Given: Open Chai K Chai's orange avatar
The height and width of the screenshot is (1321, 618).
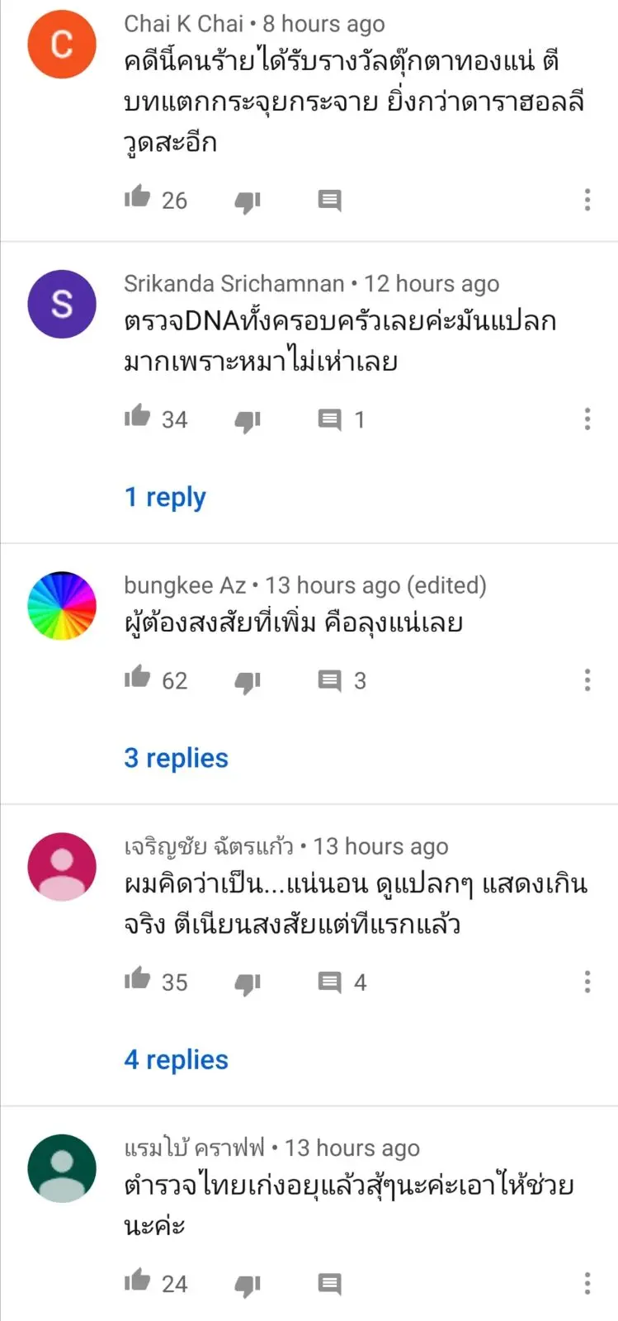Looking at the screenshot, I should coord(62,45).
